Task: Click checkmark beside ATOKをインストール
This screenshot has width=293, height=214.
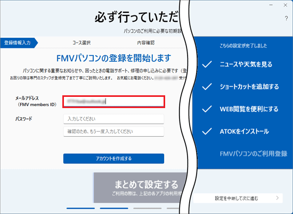Action: click(x=207, y=131)
